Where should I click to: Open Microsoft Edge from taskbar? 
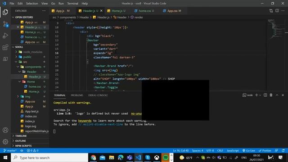coord(121,157)
